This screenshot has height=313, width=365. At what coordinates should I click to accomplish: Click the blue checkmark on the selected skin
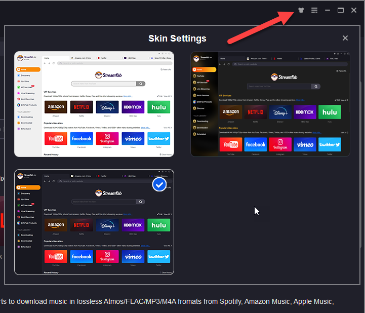click(159, 185)
